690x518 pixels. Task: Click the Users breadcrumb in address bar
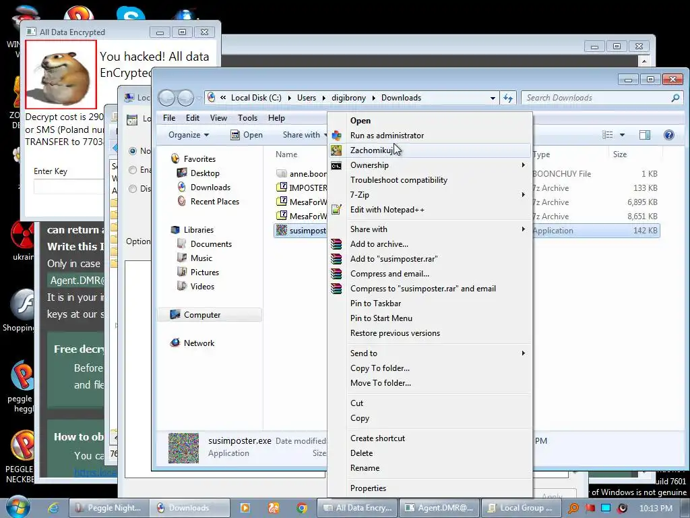coord(307,98)
